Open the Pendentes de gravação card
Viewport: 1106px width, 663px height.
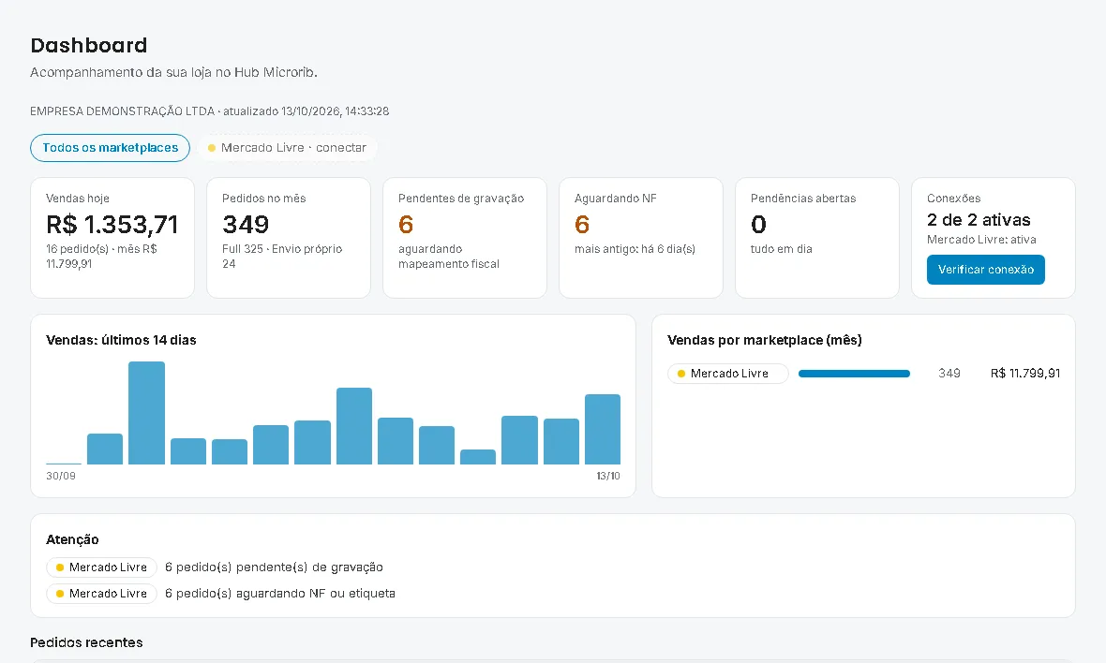465,238
